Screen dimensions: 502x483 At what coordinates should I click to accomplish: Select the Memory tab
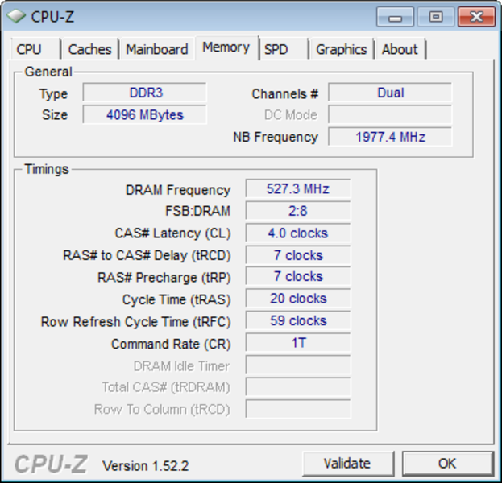[226, 47]
